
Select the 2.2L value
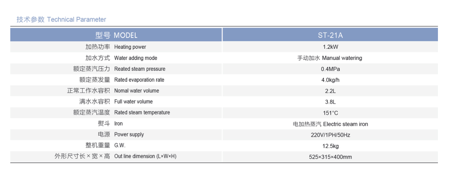point(330,91)
